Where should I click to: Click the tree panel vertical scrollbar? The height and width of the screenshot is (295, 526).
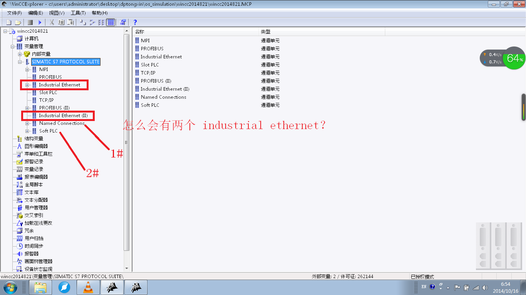click(127, 142)
